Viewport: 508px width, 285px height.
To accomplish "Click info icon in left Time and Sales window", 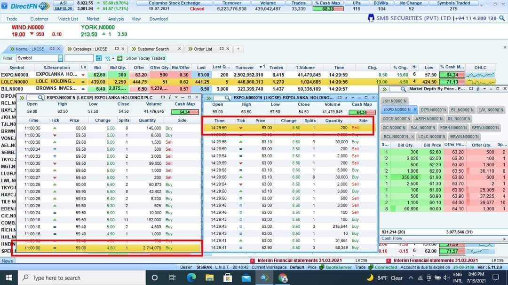I will (x=169, y=97).
